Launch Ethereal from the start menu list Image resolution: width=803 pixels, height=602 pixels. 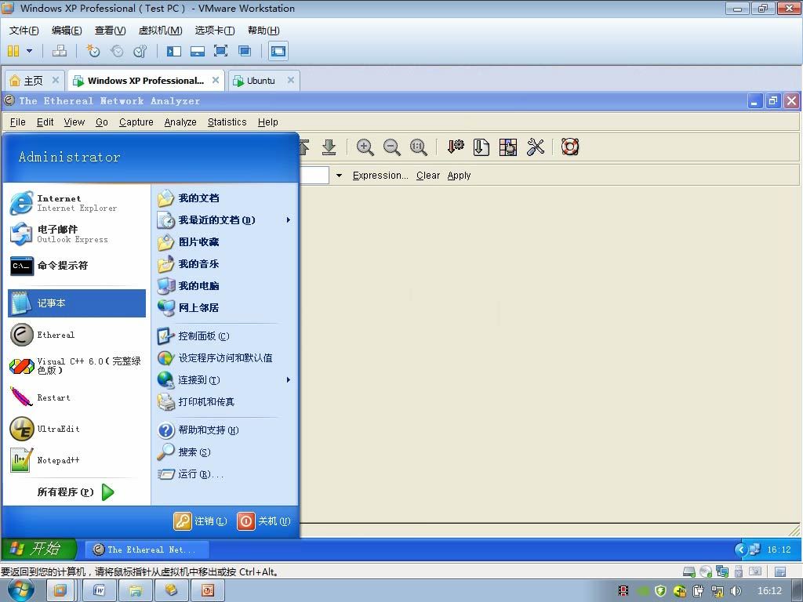[x=77, y=335]
